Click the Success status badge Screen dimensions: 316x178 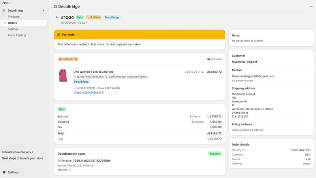tap(215, 153)
